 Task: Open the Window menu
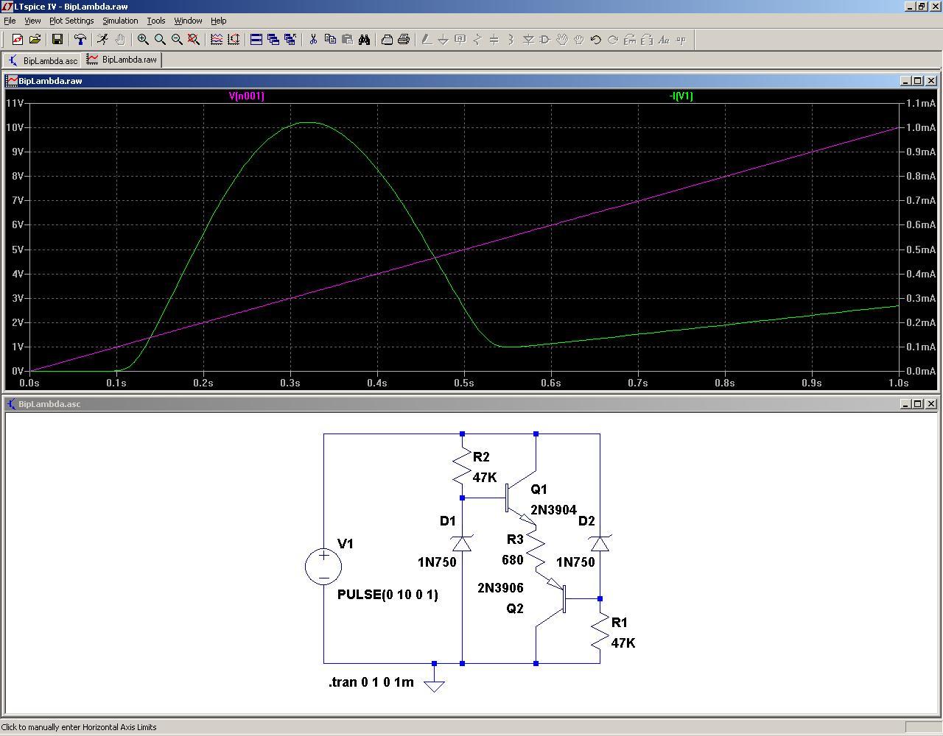coord(188,21)
